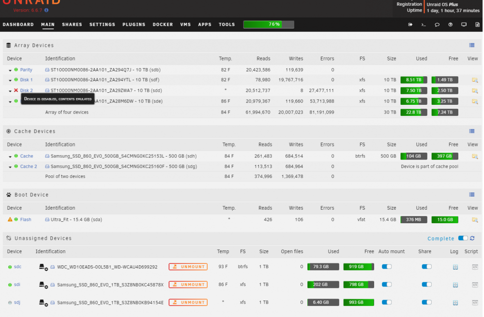Click the Flash warning triangle icon
The height and width of the screenshot is (317, 484).
(10, 219)
